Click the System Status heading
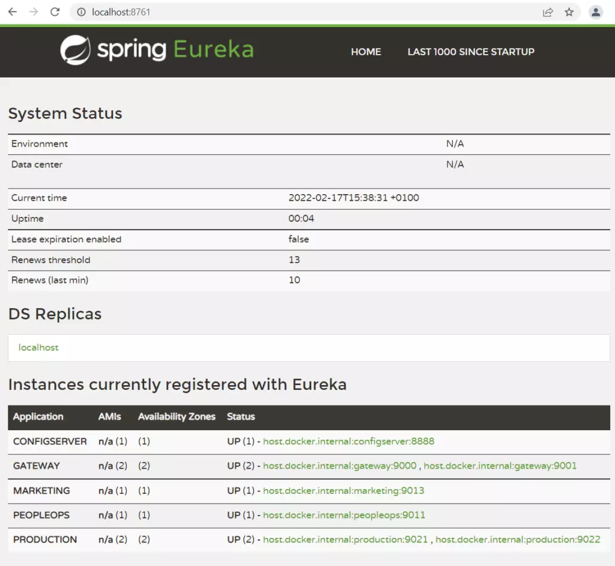The width and height of the screenshot is (615, 566). 65,113
